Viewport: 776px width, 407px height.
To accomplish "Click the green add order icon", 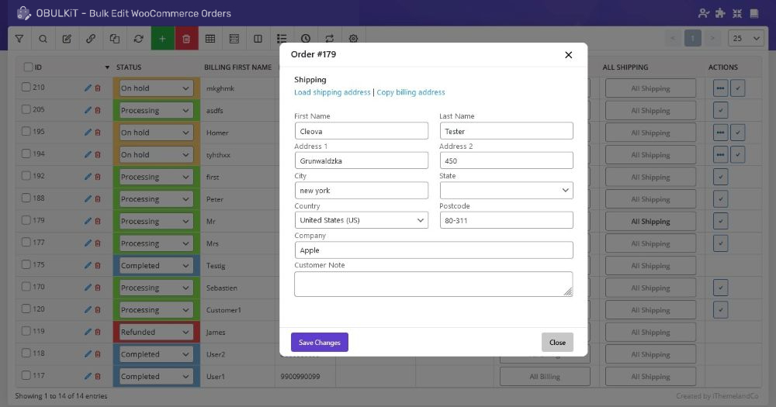I will pyautogui.click(x=162, y=38).
